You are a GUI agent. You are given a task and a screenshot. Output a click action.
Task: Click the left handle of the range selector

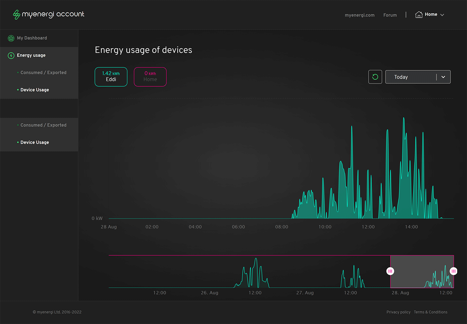tap(390, 271)
